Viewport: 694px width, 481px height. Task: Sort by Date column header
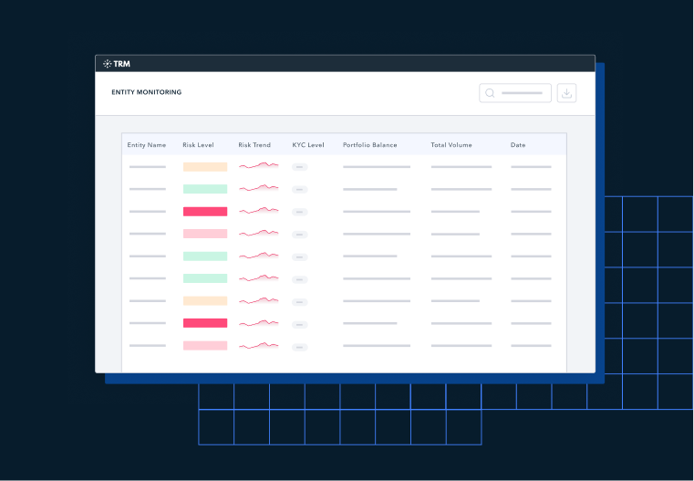[518, 145]
